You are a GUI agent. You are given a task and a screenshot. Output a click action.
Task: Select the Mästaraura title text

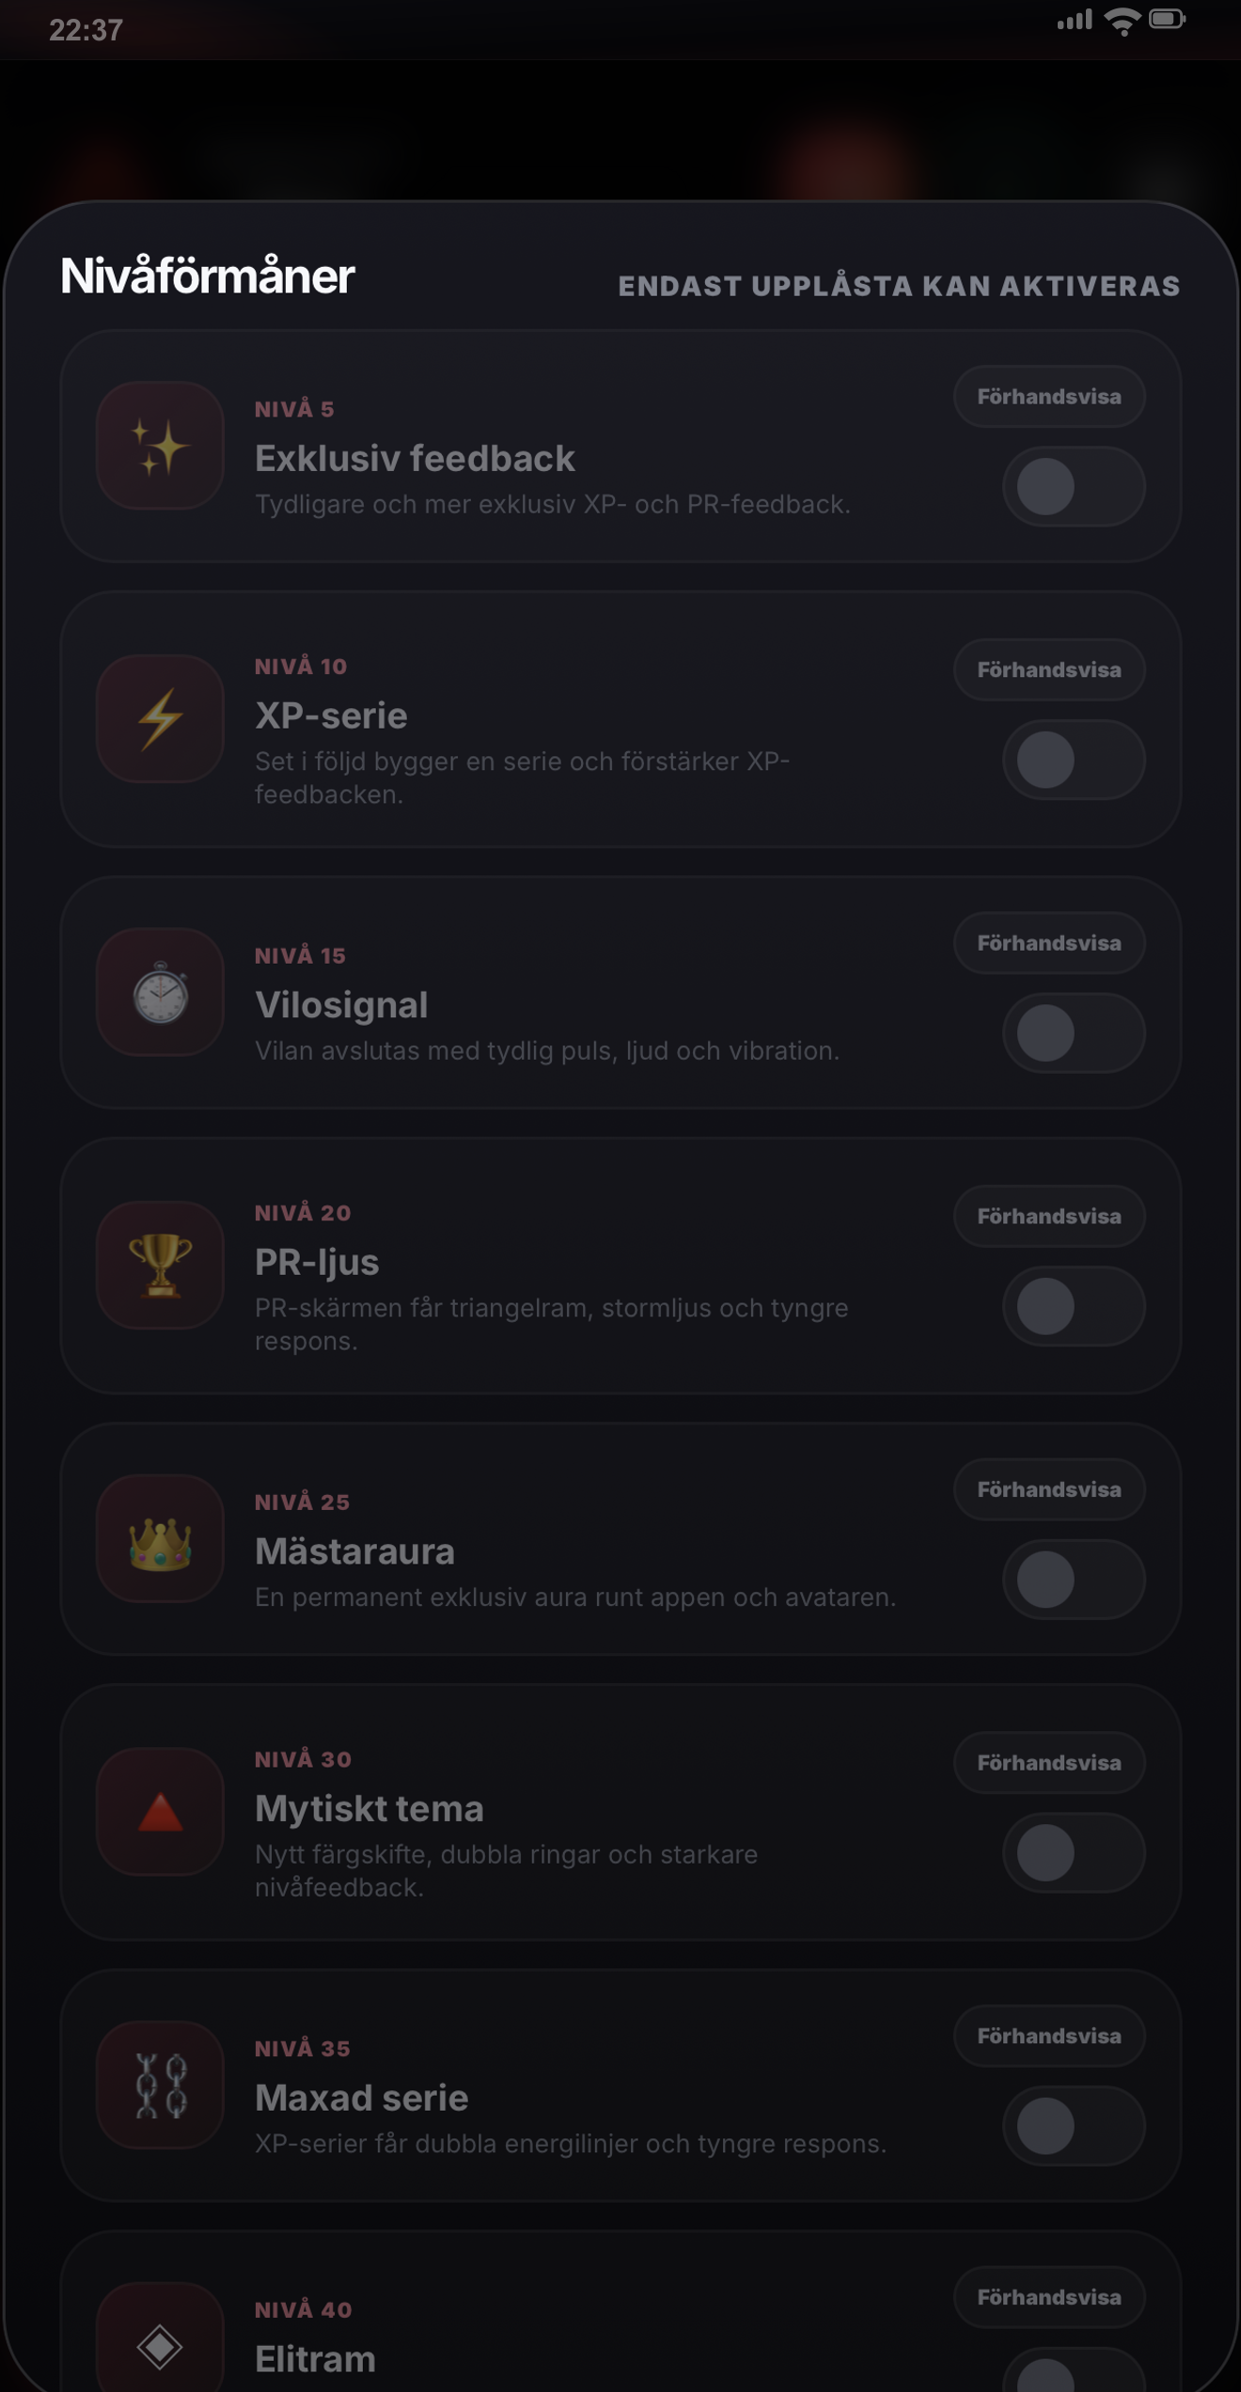click(354, 1551)
